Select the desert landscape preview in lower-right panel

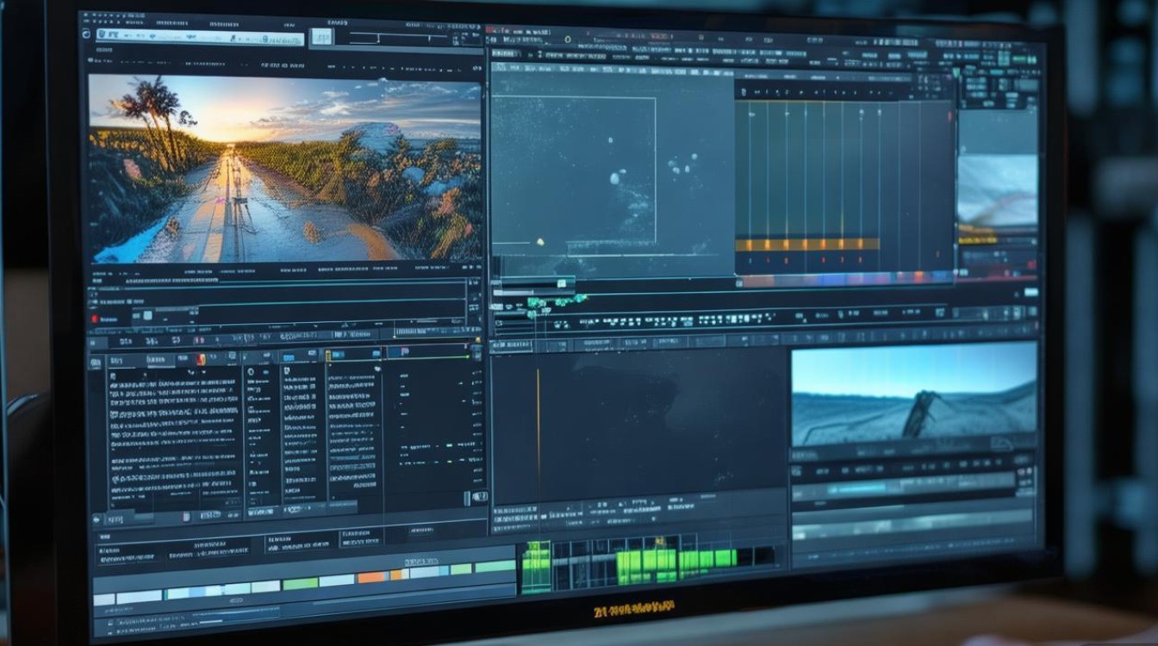[x=914, y=396]
